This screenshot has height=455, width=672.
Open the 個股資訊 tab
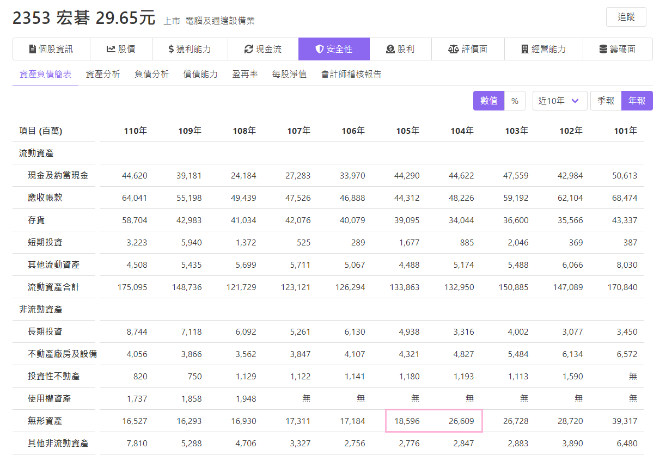tap(51, 49)
